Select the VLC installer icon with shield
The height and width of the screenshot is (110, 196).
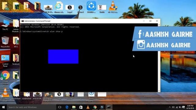tap(113, 7)
